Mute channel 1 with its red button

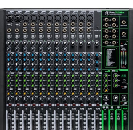point(10,105)
